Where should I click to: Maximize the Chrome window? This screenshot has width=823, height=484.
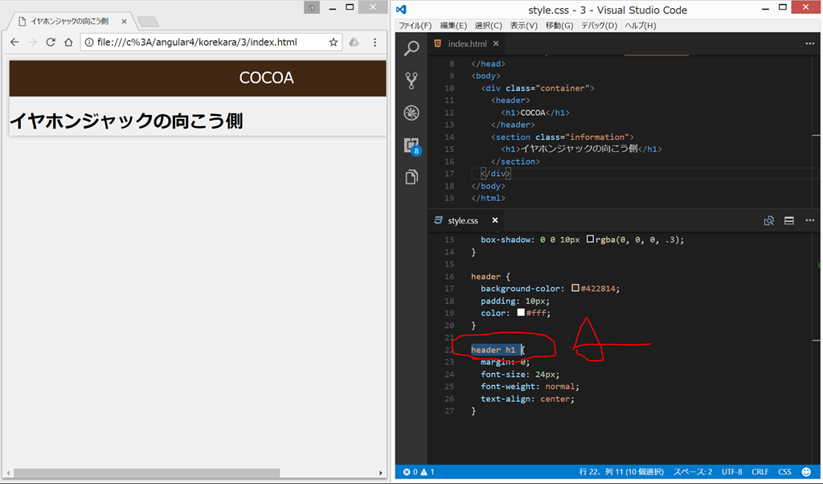[350, 7]
